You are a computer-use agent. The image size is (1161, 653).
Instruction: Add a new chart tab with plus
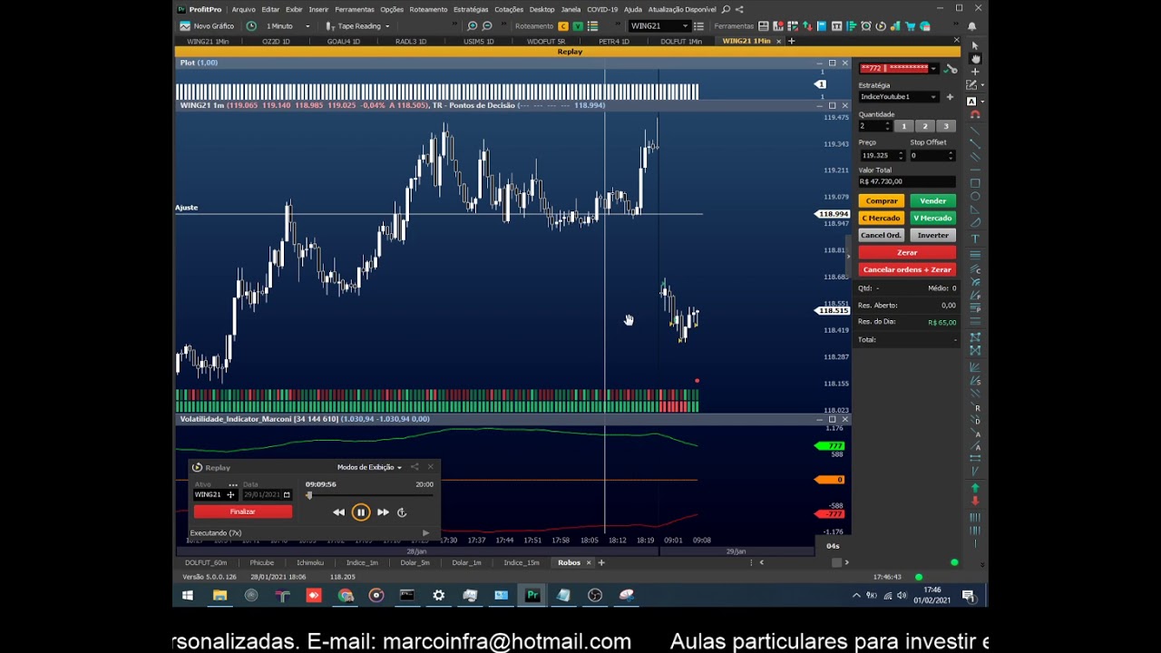tap(791, 41)
